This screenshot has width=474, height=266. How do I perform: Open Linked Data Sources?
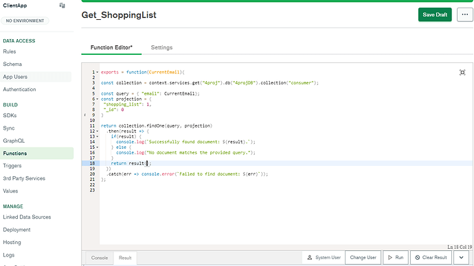(27, 217)
